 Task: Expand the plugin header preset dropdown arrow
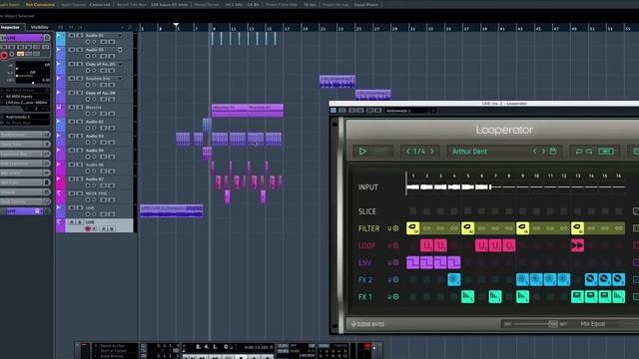[x=433, y=111]
